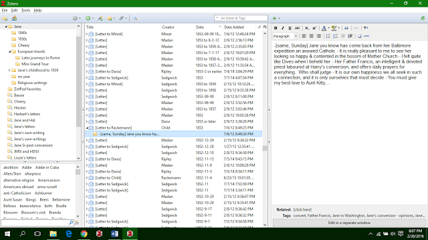Align note text right

coord(318,36)
